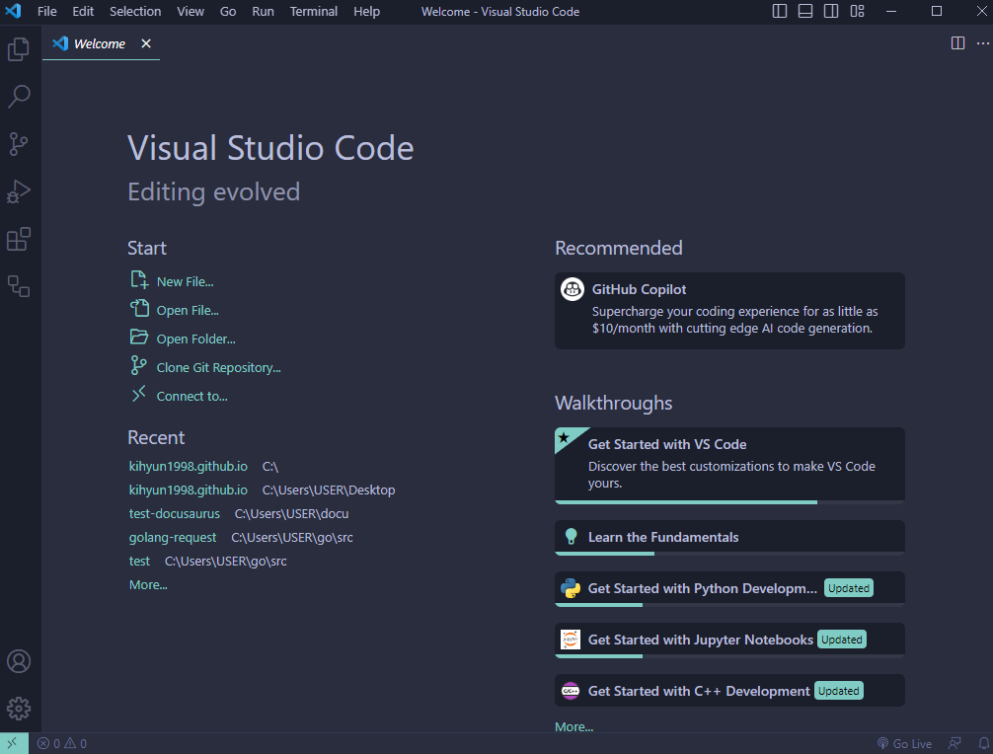
Task: Click the Open Folder... link
Action: point(195,339)
